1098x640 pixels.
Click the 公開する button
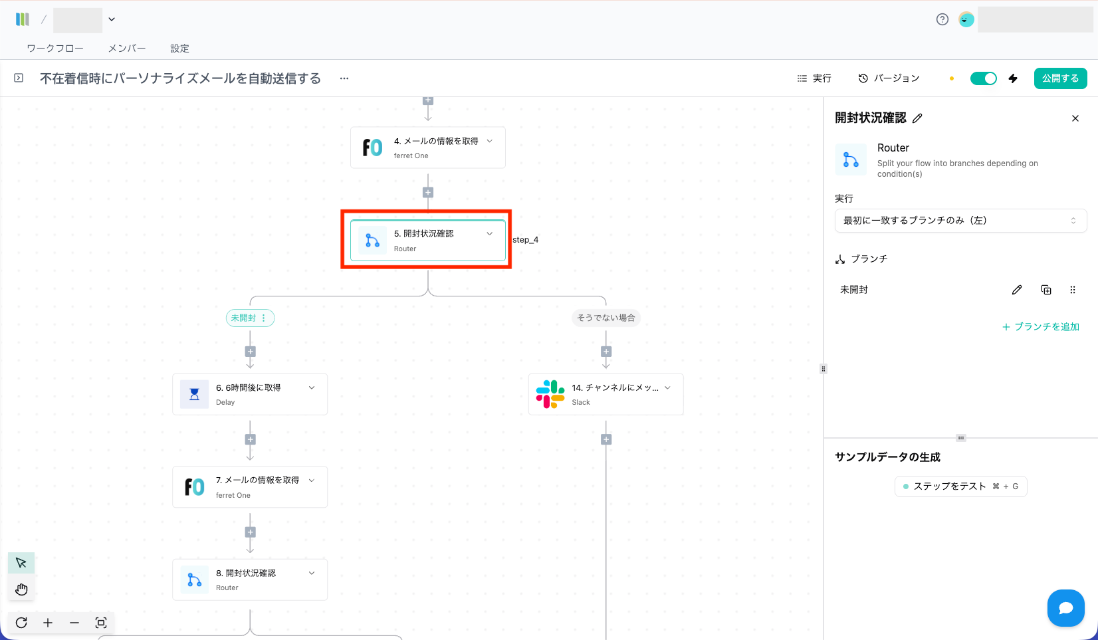point(1060,78)
